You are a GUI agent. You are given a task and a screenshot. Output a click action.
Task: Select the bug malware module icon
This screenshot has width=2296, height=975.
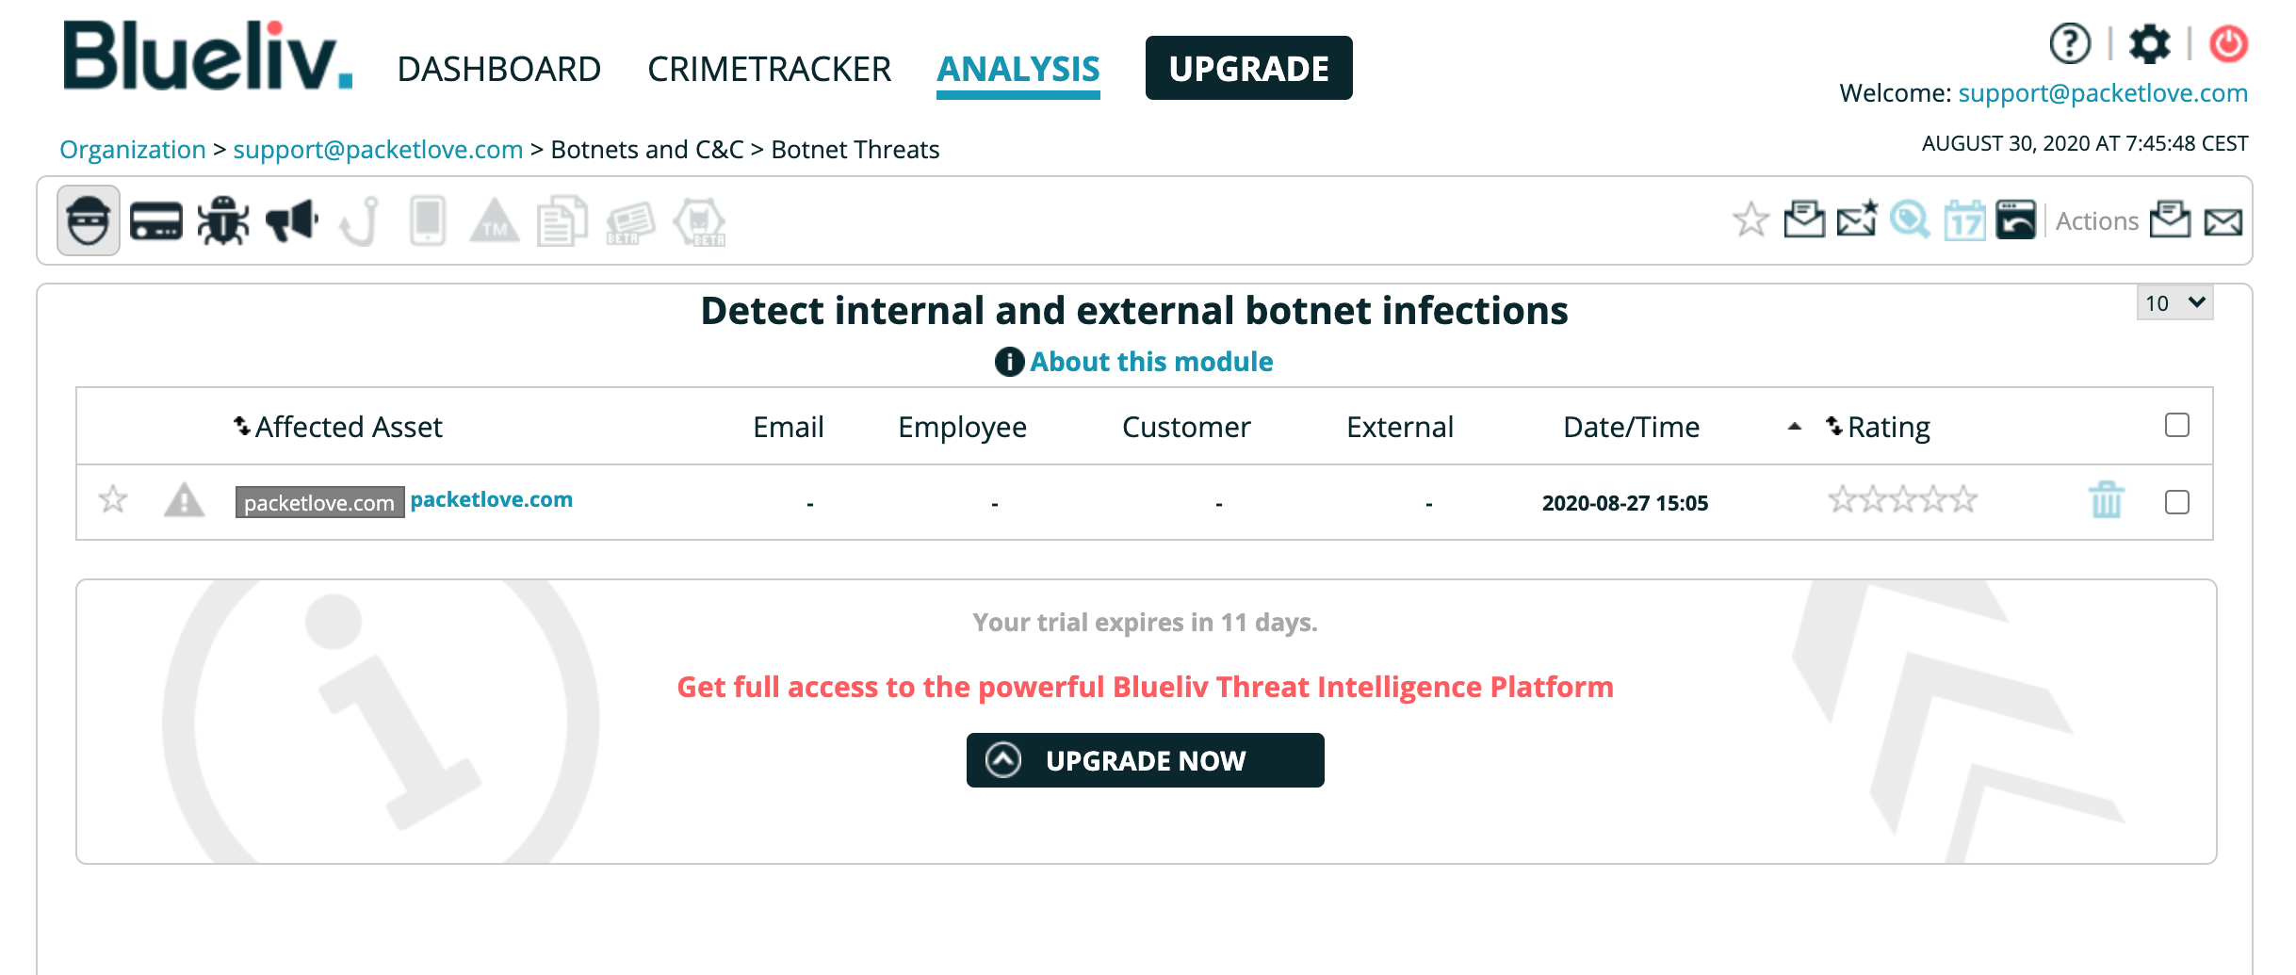point(223,222)
